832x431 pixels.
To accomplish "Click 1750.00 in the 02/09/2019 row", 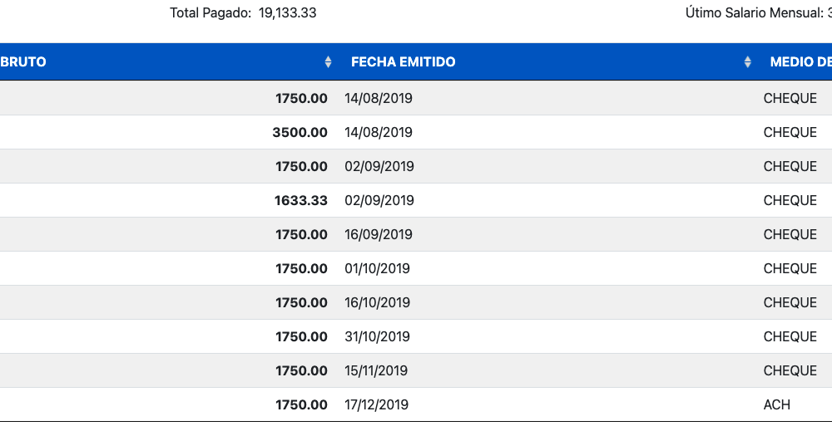I will click(301, 167).
